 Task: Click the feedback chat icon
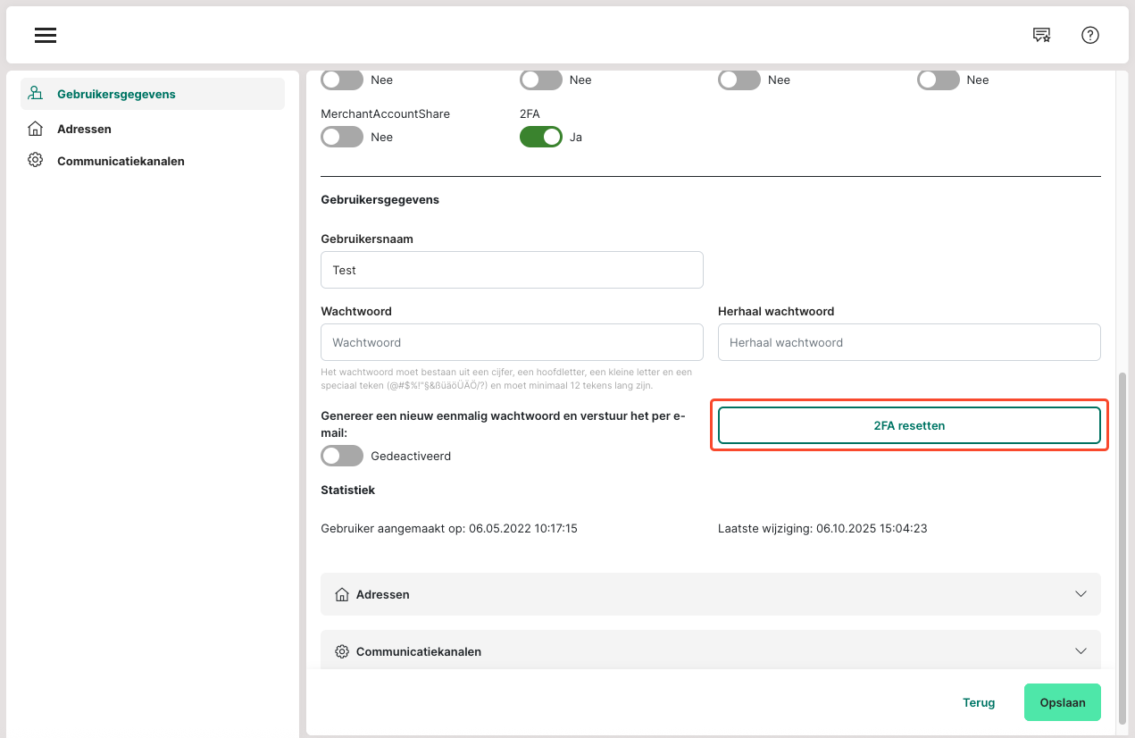pos(1041,35)
